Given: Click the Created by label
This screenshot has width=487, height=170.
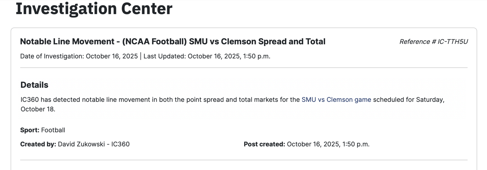Looking at the screenshot, I should (x=38, y=144).
